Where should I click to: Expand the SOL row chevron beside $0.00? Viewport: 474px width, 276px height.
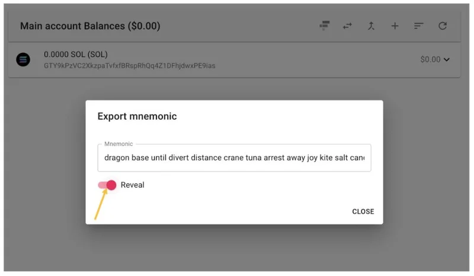pos(447,60)
